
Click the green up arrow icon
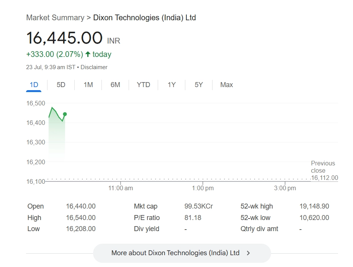click(88, 54)
